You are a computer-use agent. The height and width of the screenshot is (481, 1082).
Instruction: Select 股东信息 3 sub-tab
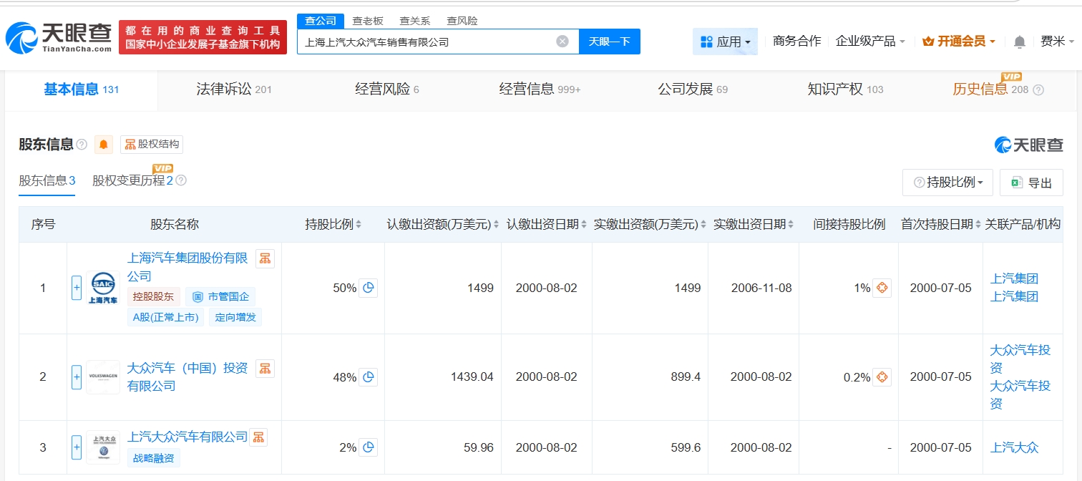click(47, 180)
